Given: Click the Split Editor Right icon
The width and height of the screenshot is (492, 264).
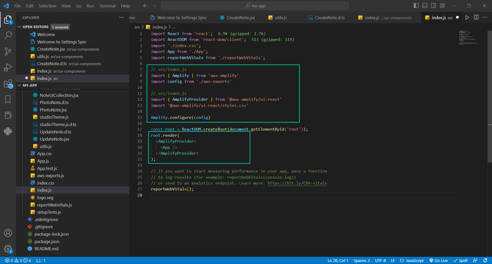Looking at the screenshot, I should 476,17.
